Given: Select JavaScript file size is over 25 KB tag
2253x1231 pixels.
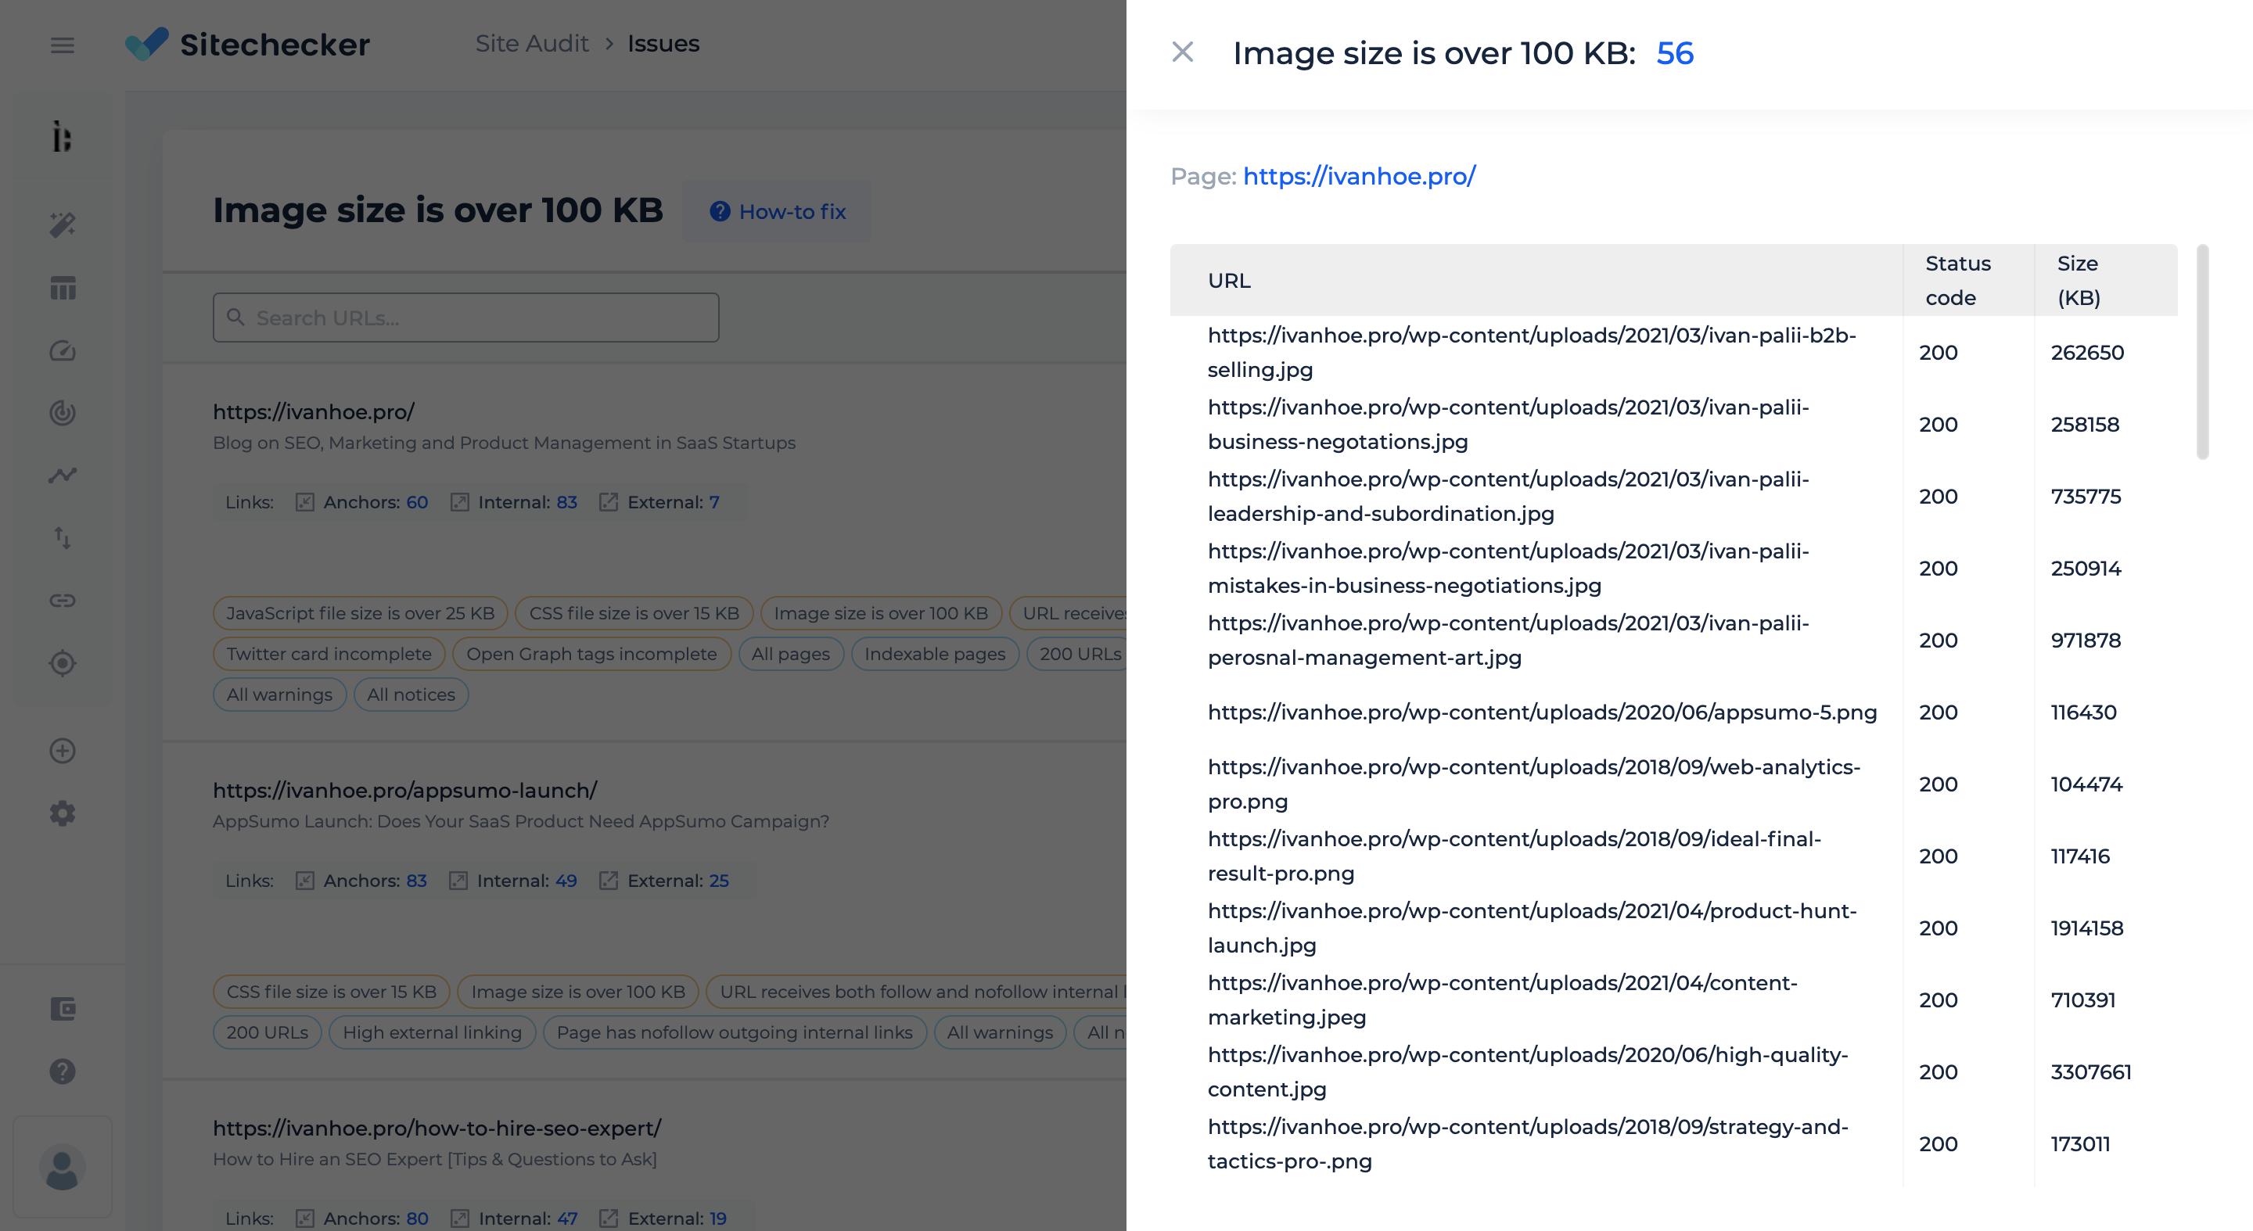Looking at the screenshot, I should (x=361, y=613).
